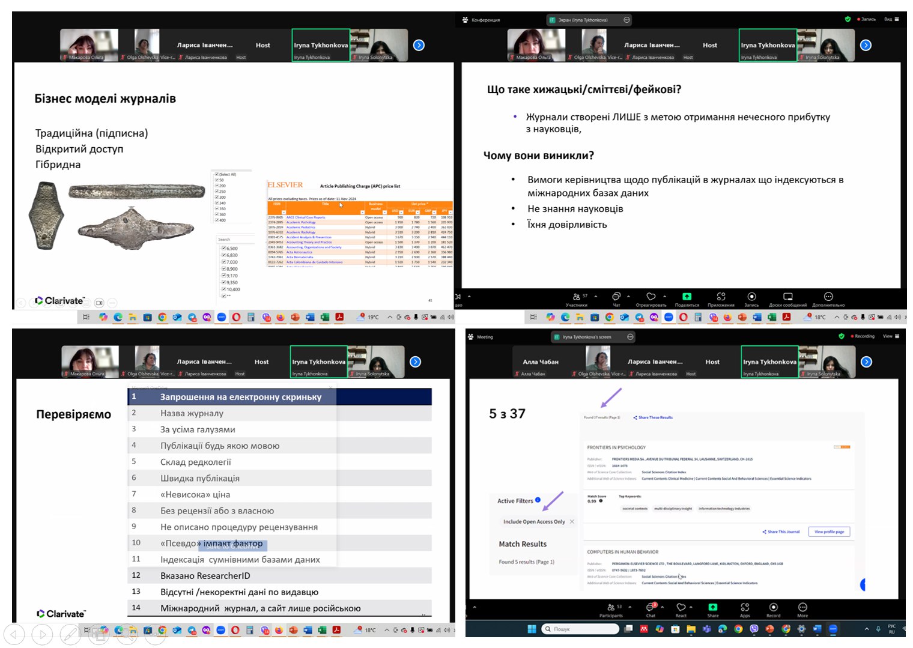Viewport: 913px width, 648px height.
Task: Expand the caret next to Участники
Action: point(596,296)
